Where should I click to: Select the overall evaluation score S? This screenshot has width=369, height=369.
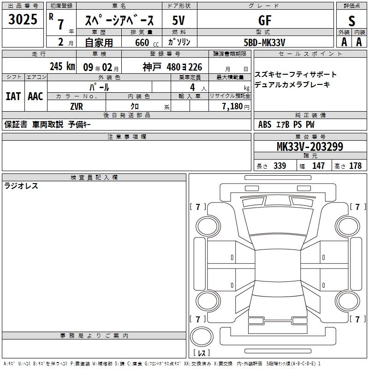pyautogui.click(x=352, y=21)
